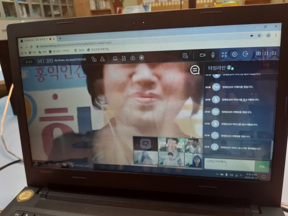Expand the system tray hidden icons chevron
The height and width of the screenshot is (216, 288).
pos(217,174)
